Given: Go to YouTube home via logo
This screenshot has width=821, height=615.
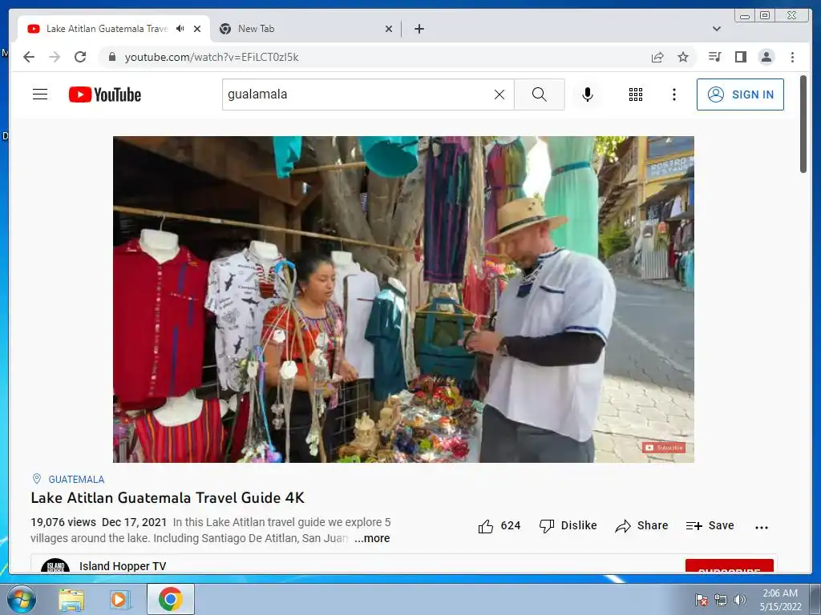Looking at the screenshot, I should click(x=105, y=94).
